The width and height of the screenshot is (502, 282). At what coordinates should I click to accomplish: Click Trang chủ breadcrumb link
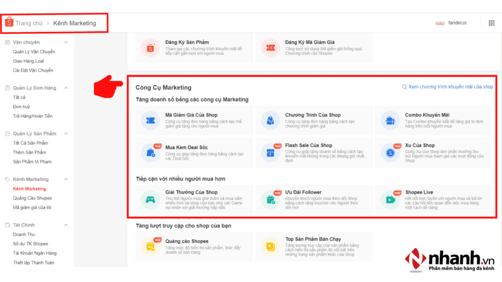click(x=30, y=23)
